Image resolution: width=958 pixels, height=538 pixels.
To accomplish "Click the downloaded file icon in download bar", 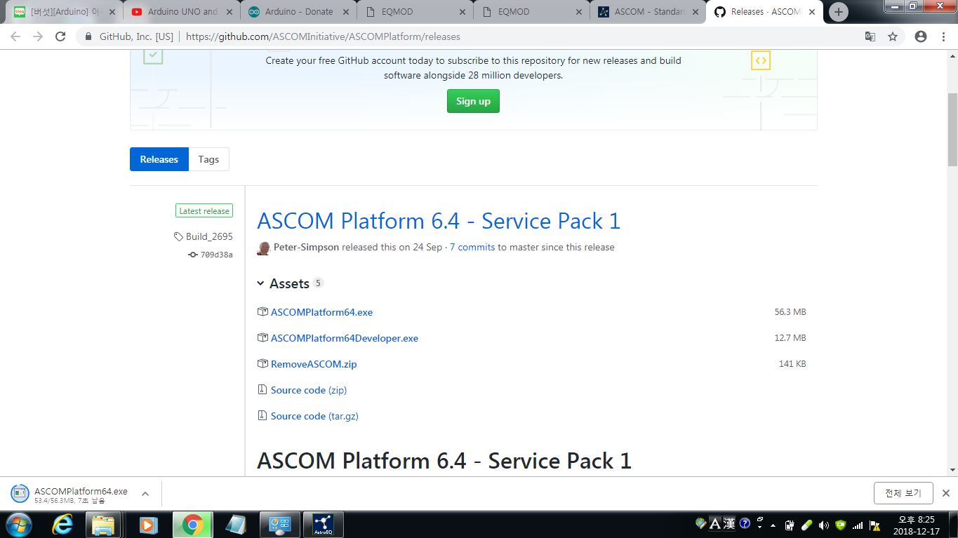I will pos(20,493).
